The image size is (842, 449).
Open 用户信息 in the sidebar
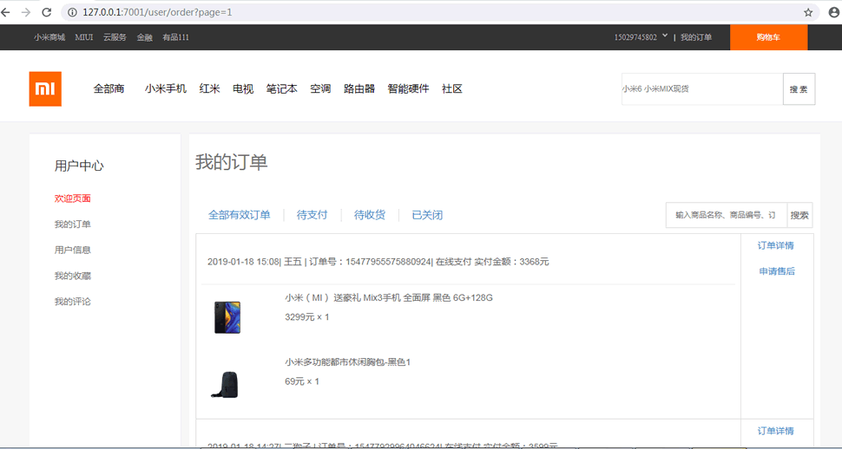click(73, 250)
